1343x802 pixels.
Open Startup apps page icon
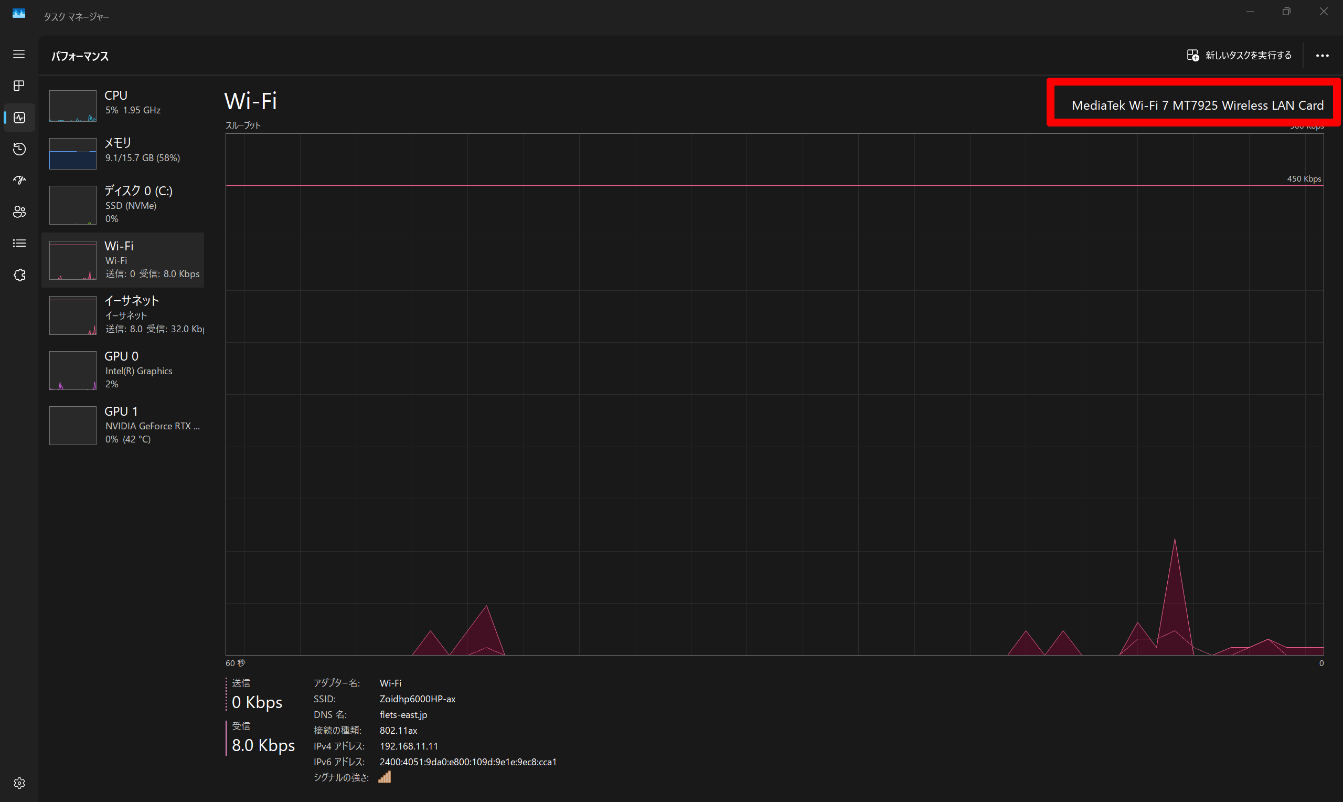pyautogui.click(x=19, y=180)
